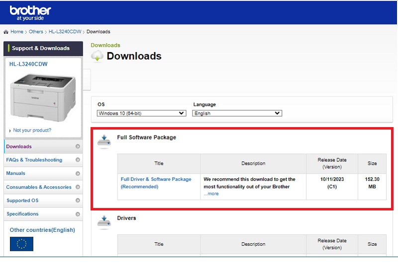Select Downloads in the left sidebar
Viewport: 398px width, 274px height.
pyautogui.click(x=19, y=146)
